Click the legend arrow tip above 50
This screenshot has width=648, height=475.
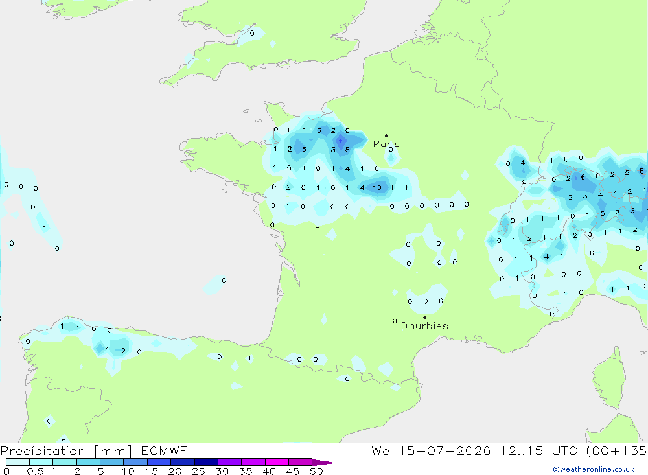coord(324,463)
